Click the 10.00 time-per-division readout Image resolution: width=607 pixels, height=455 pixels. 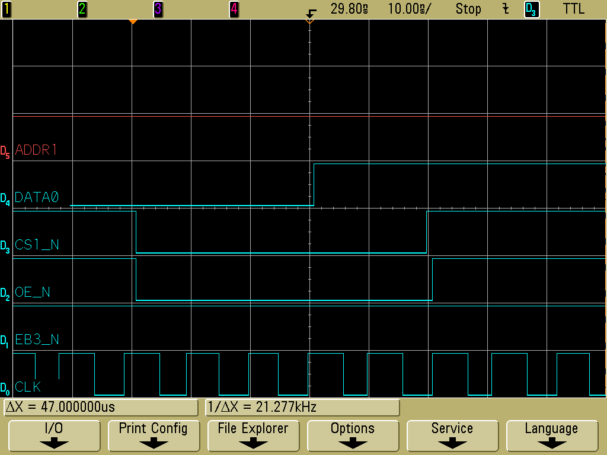(410, 9)
